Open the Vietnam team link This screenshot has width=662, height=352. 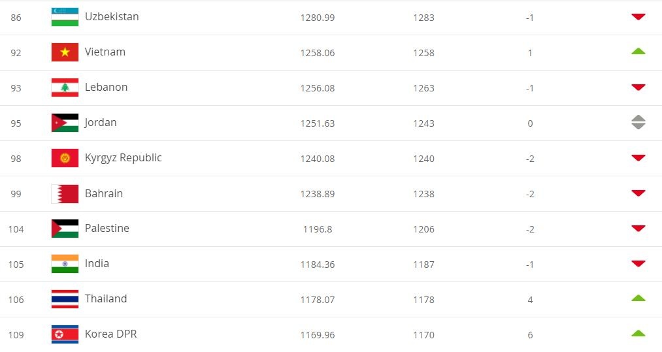click(105, 52)
